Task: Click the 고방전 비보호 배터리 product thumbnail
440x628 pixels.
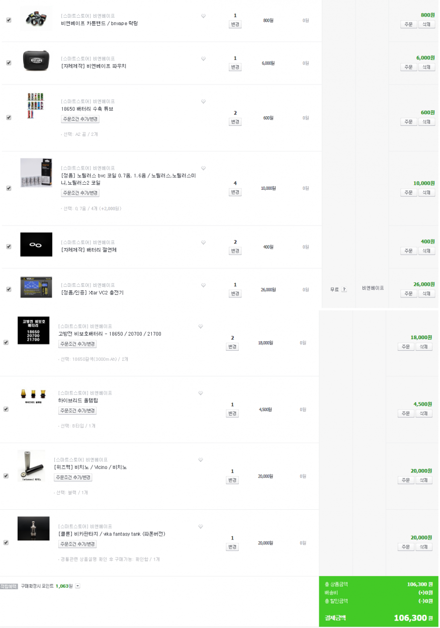Action: tap(33, 330)
